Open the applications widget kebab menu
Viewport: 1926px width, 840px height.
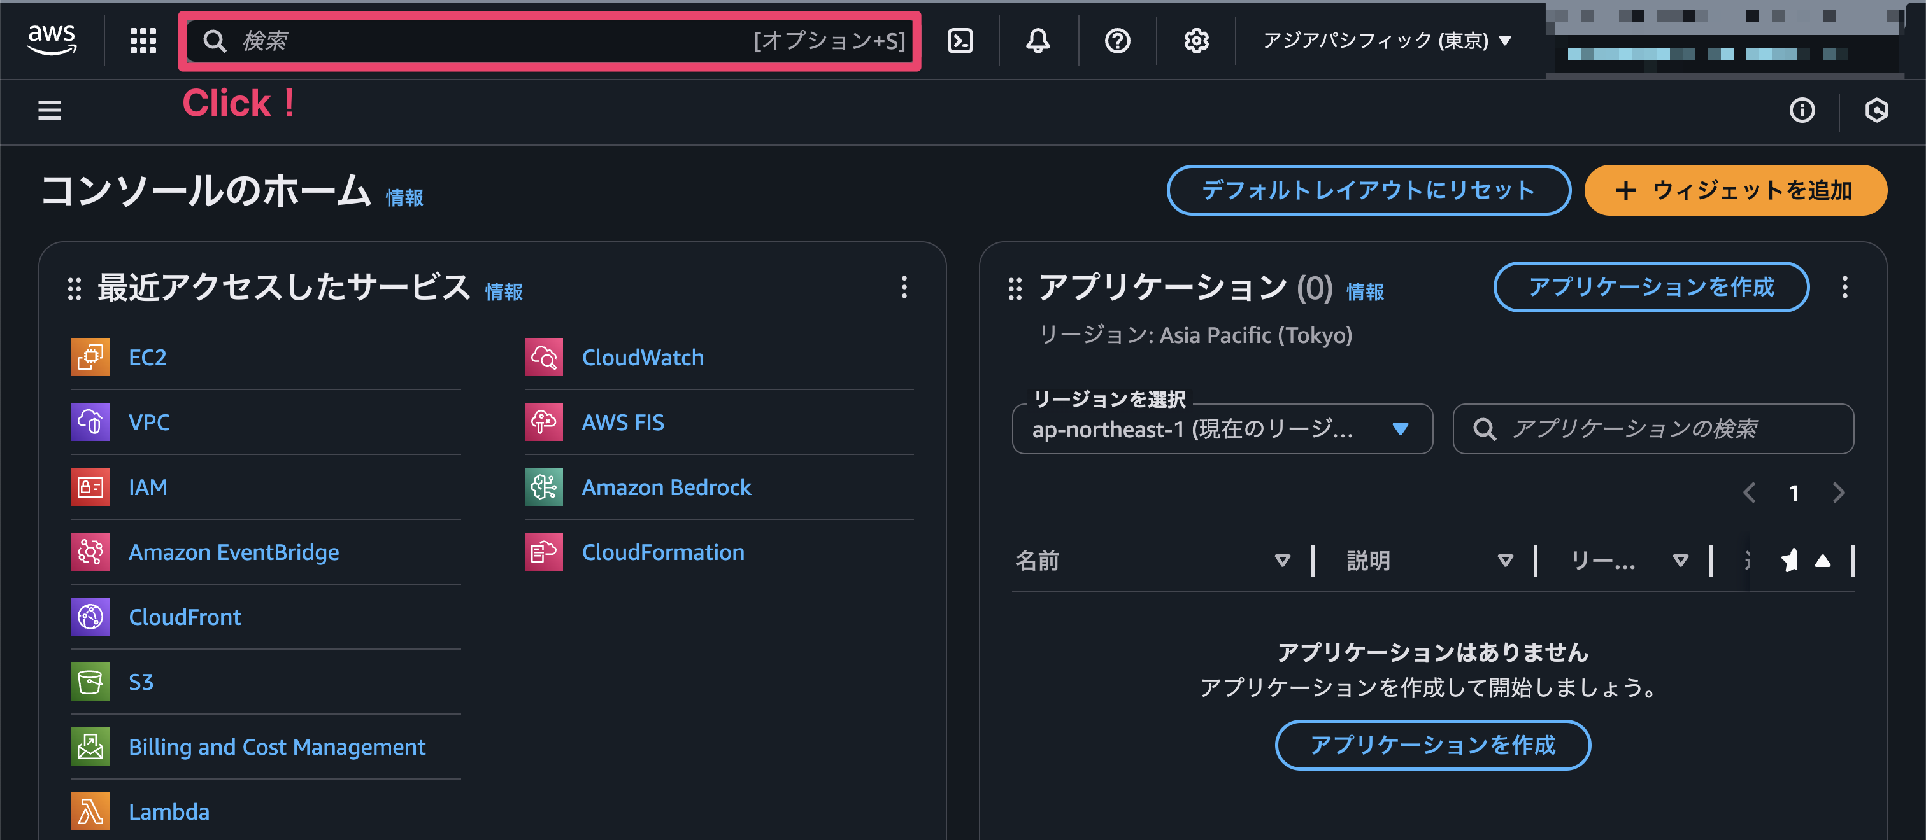(1844, 287)
